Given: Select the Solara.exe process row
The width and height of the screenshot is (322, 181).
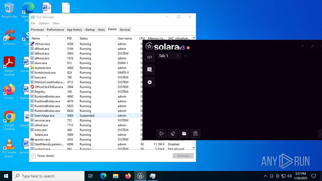Looking at the screenshot, I should [86, 135].
